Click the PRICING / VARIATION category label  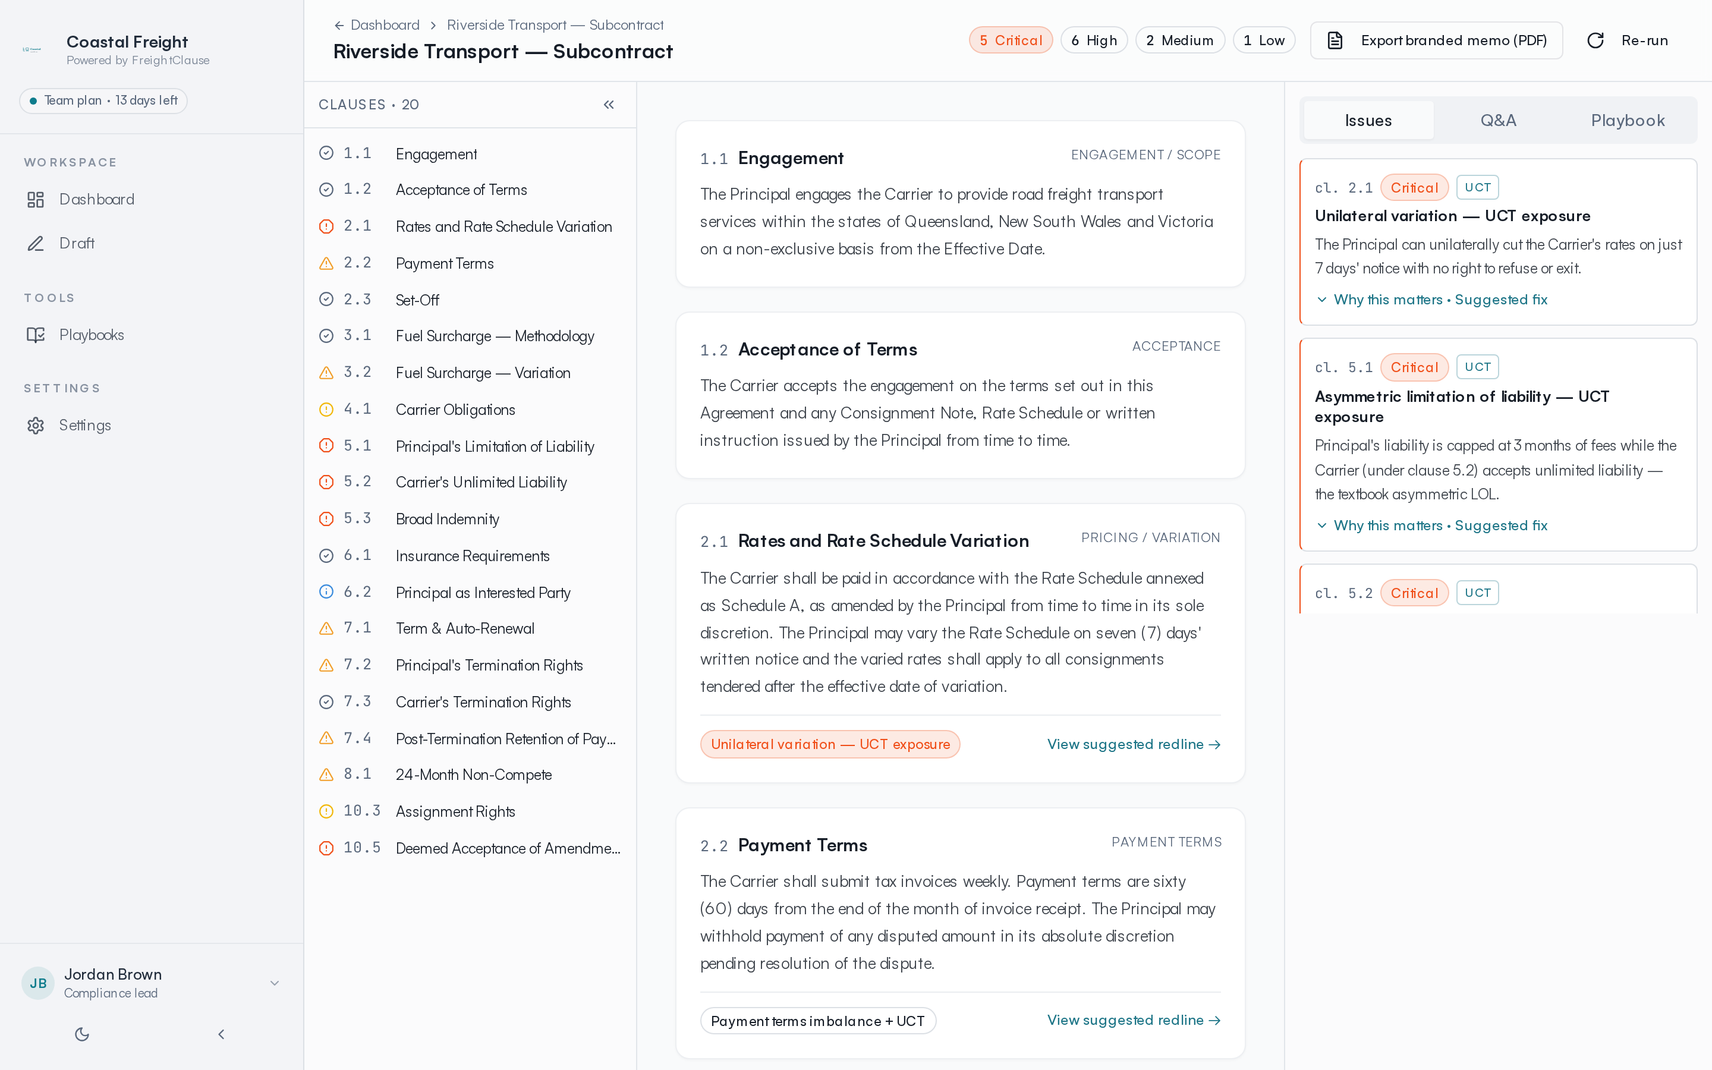pos(1150,537)
